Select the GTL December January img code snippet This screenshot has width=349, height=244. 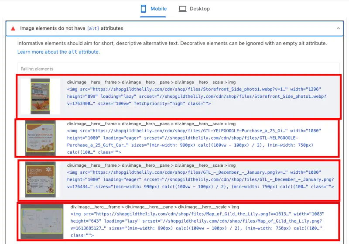(x=201, y=179)
